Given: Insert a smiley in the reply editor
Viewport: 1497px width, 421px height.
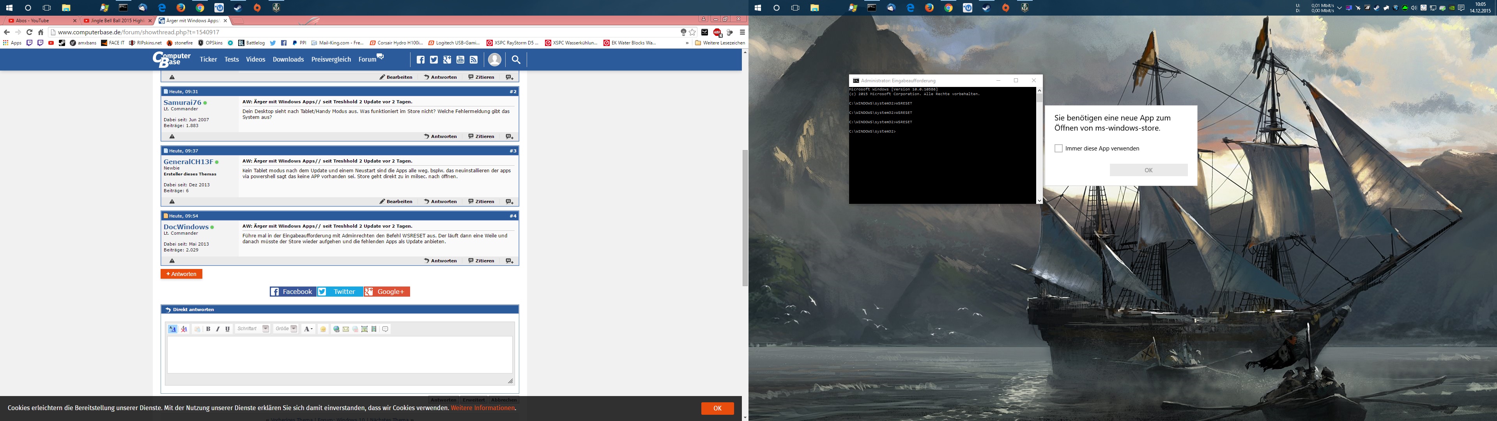Looking at the screenshot, I should 323,329.
